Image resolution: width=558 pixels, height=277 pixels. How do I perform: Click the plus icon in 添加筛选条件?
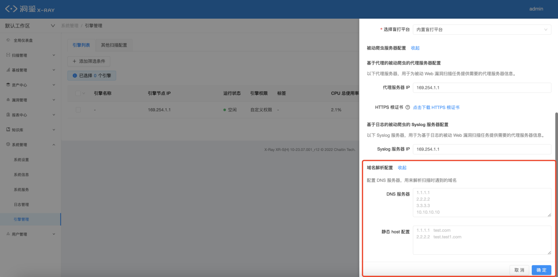[75, 62]
